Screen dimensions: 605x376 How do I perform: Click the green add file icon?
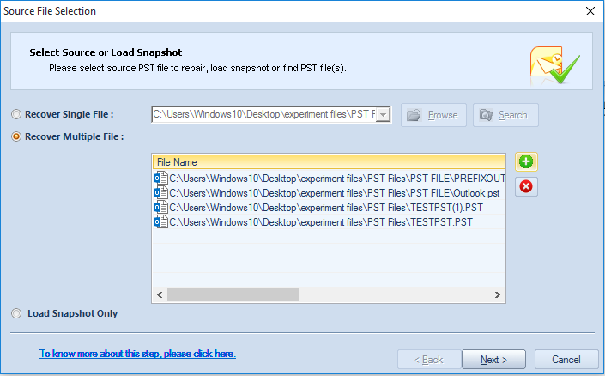(x=526, y=161)
